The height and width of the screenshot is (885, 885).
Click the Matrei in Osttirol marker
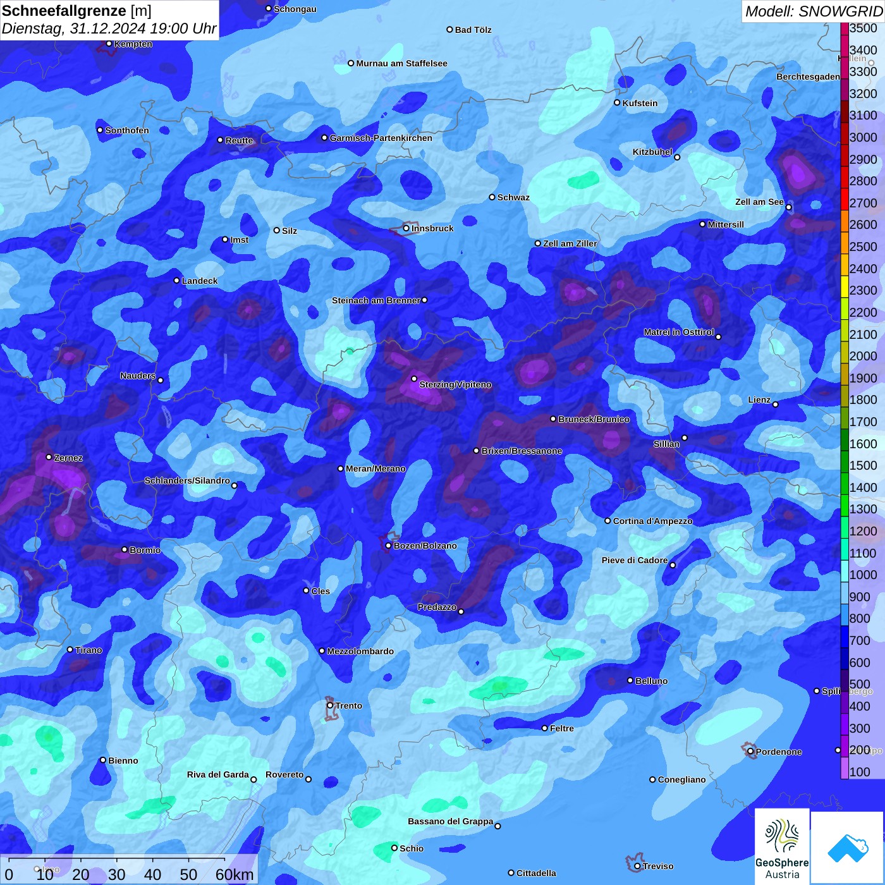pyautogui.click(x=718, y=337)
